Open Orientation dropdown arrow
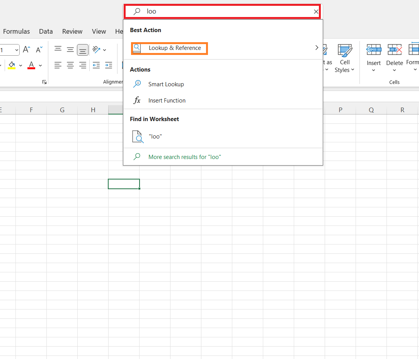 click(x=104, y=50)
